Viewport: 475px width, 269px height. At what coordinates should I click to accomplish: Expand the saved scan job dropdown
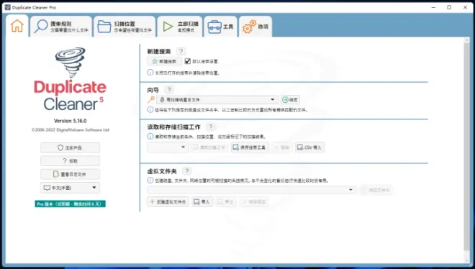[168, 147]
